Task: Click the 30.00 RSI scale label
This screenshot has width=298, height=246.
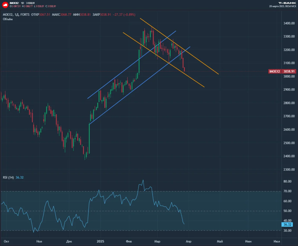Action: coord(287,231)
